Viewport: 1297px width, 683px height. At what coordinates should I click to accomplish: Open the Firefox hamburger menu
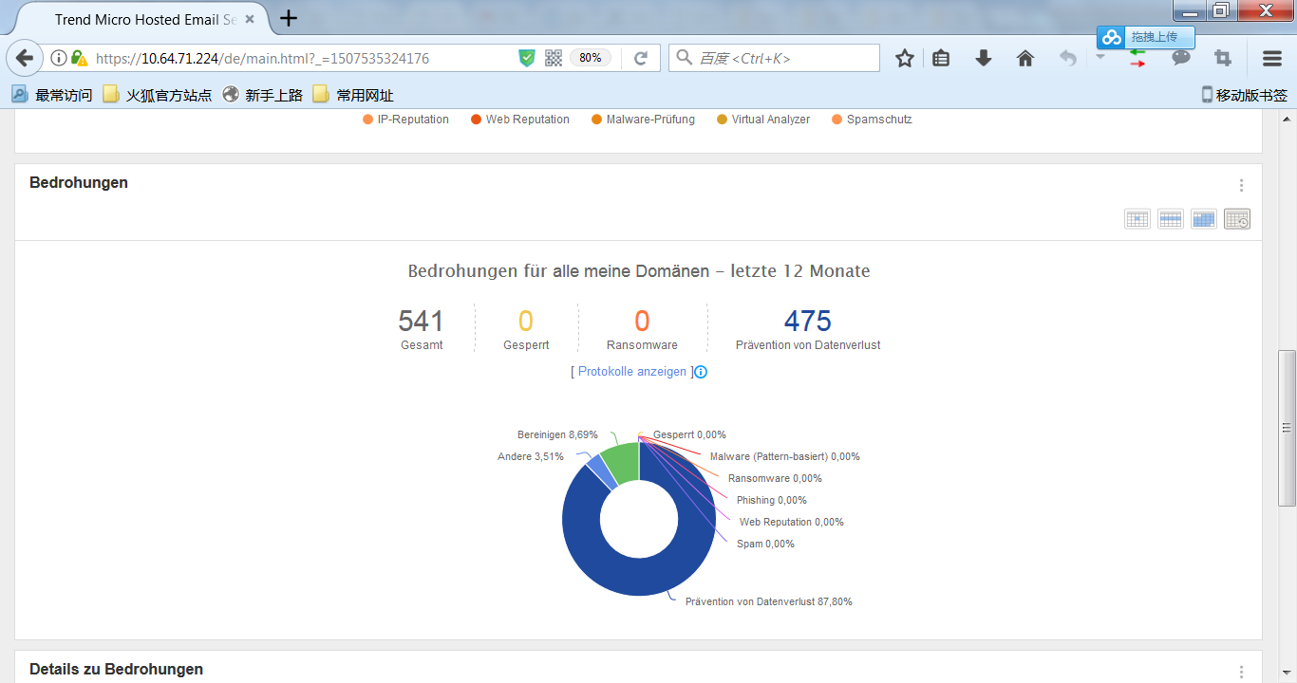click(x=1272, y=59)
